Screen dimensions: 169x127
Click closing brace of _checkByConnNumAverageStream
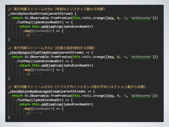tap(9, 117)
